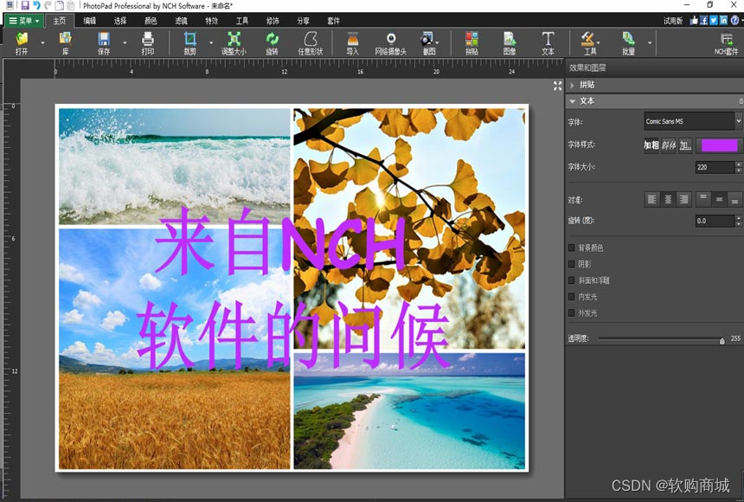
Task: Align text to vertical middle
Action: (x=719, y=199)
